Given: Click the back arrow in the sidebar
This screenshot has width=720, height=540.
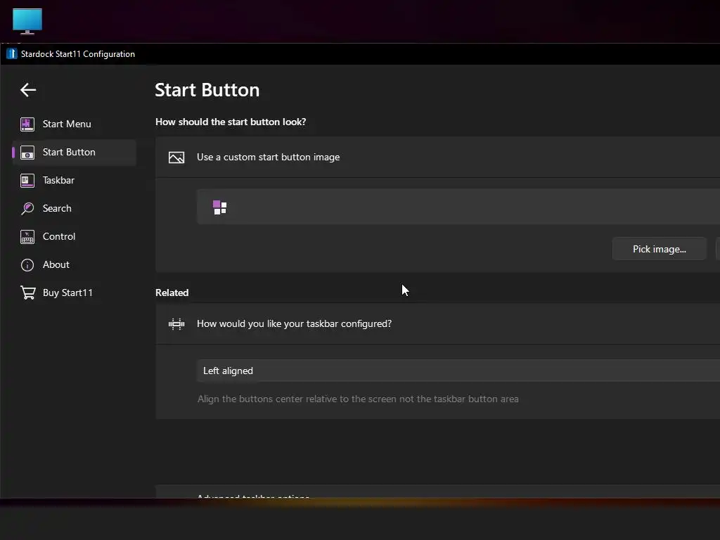Looking at the screenshot, I should [x=28, y=90].
